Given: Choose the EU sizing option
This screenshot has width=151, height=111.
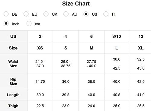Looking at the screenshot, I should 26,14.
